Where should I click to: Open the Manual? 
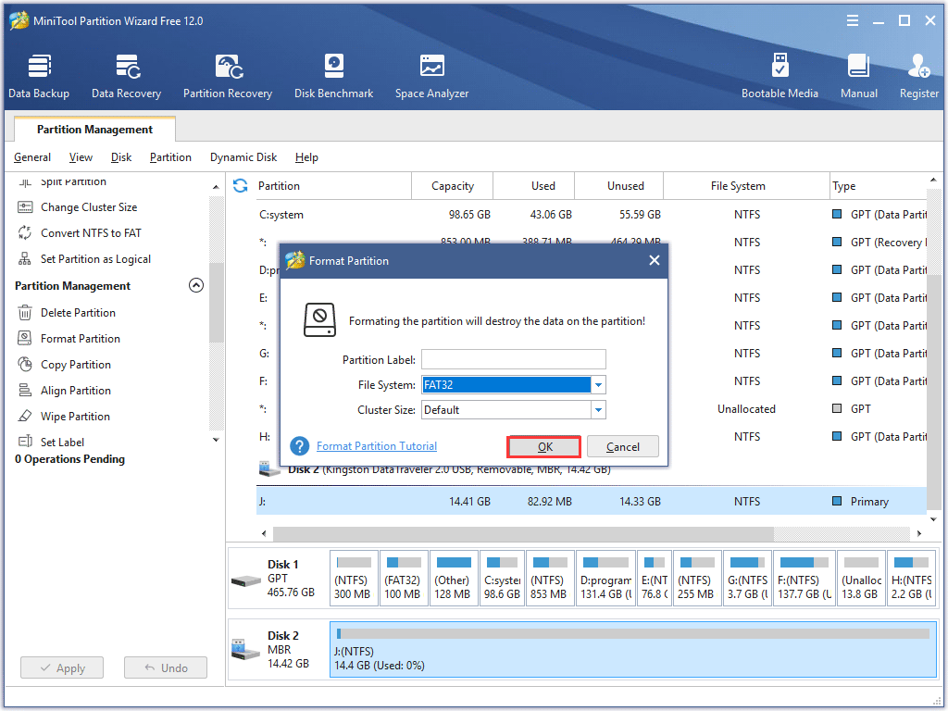coord(858,76)
